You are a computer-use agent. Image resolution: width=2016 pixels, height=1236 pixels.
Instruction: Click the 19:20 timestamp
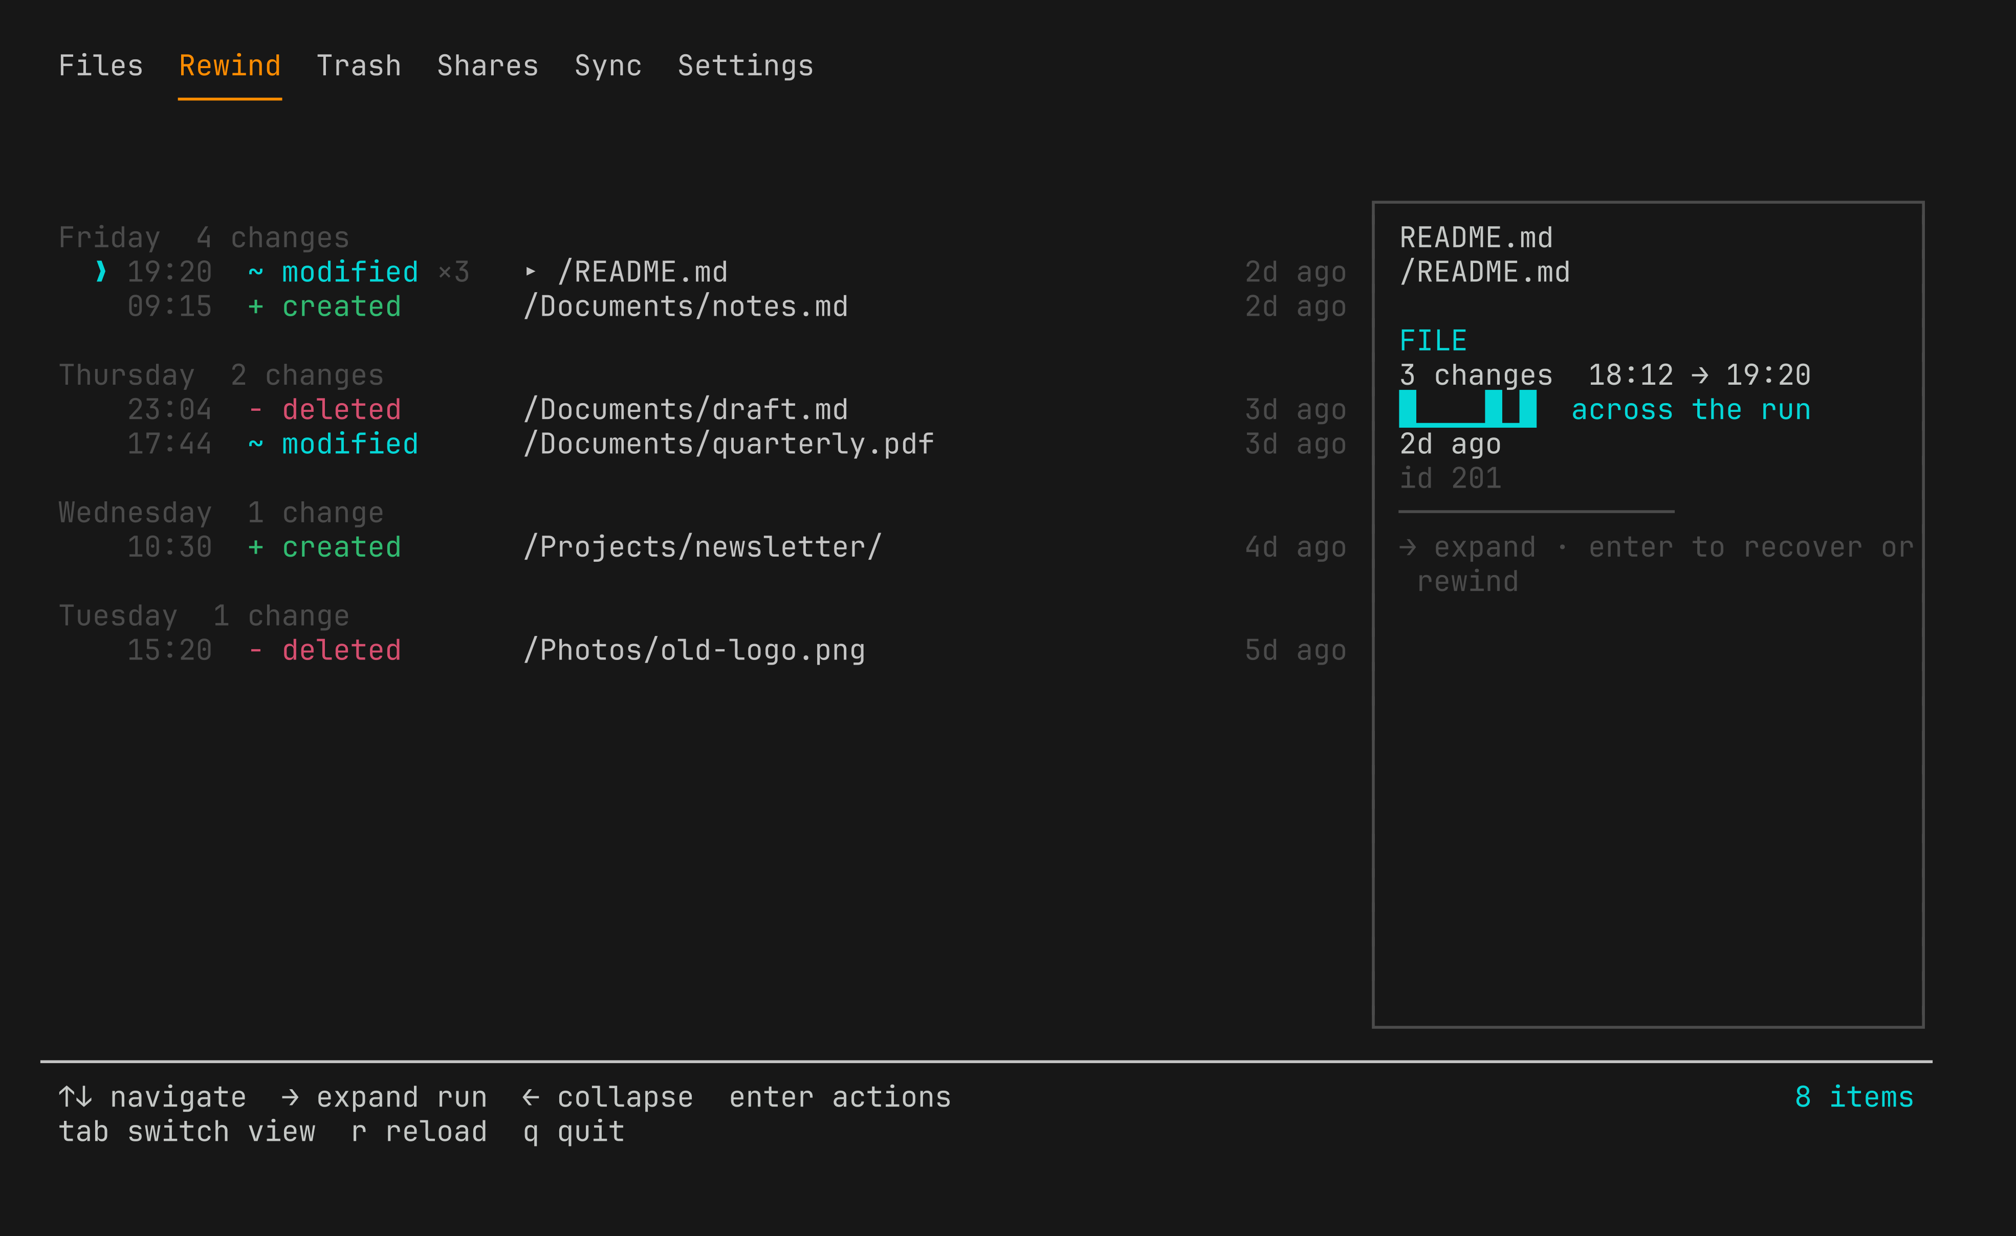169,272
